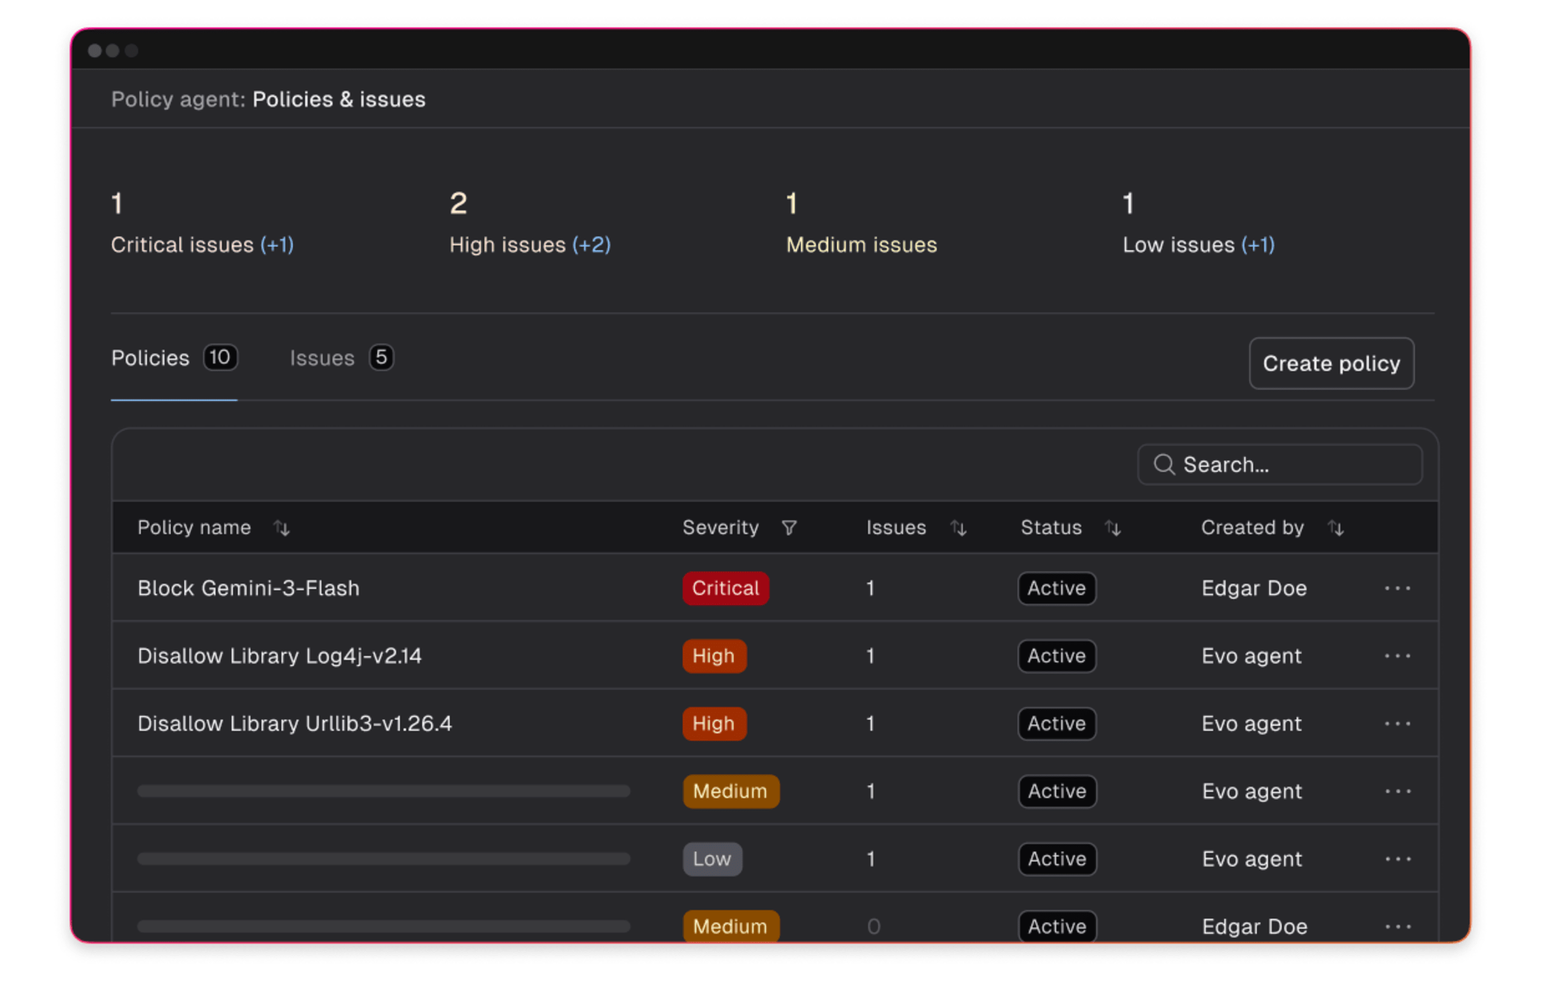Open row menu for first Medium policy

pos(1397,792)
